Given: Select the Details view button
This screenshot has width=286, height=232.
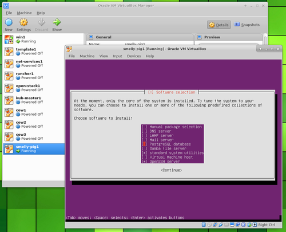Looking at the screenshot, I should [x=219, y=25].
